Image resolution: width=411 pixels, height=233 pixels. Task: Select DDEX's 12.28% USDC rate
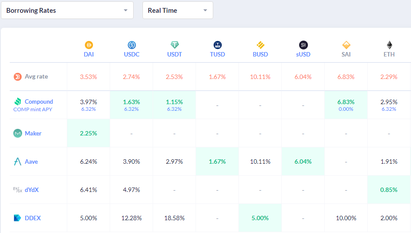click(131, 218)
